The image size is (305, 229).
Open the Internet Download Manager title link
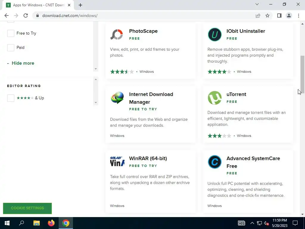[151, 98]
